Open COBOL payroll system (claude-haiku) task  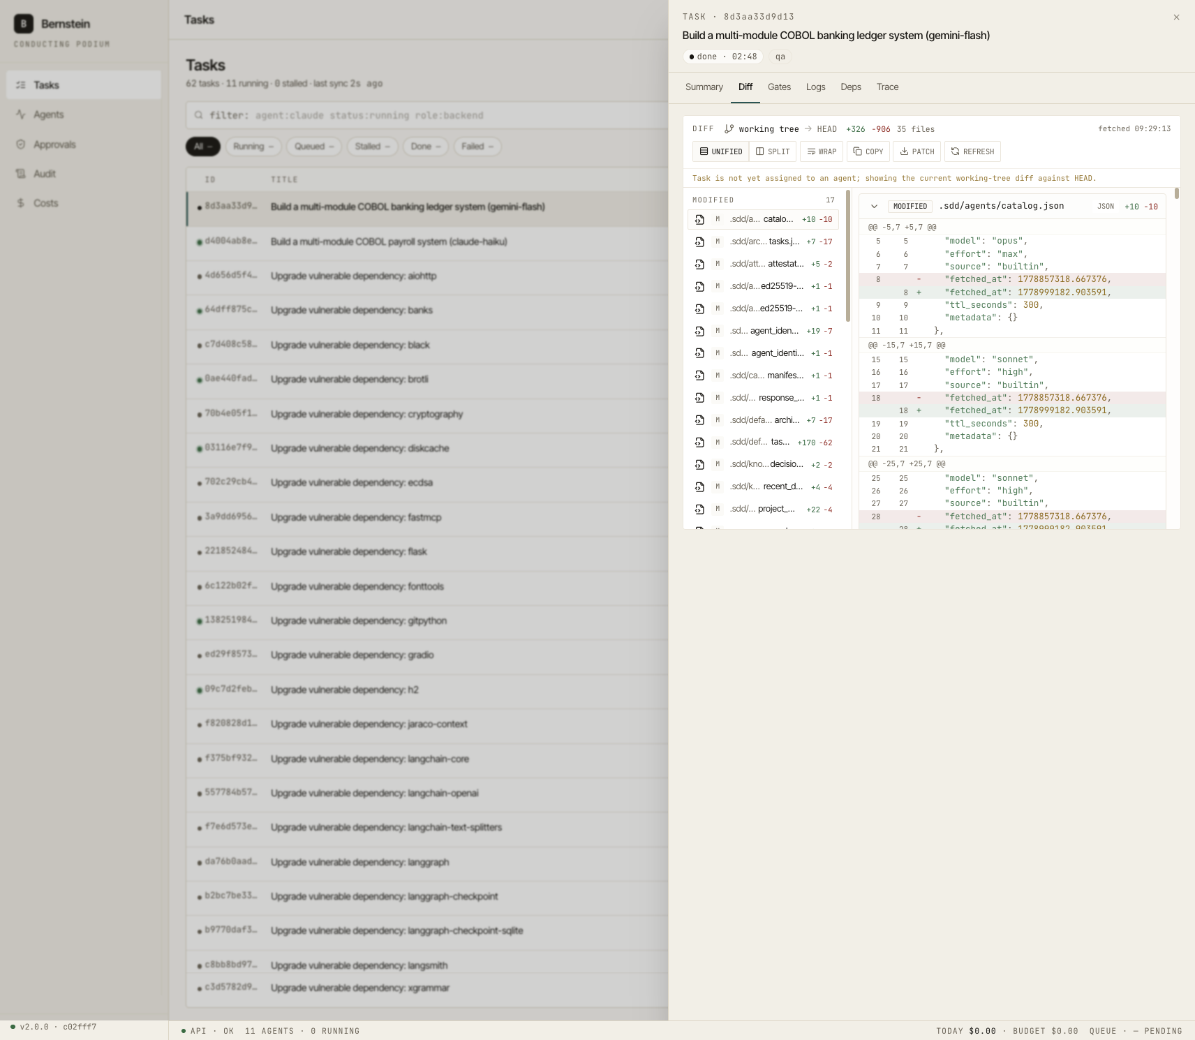click(x=427, y=242)
